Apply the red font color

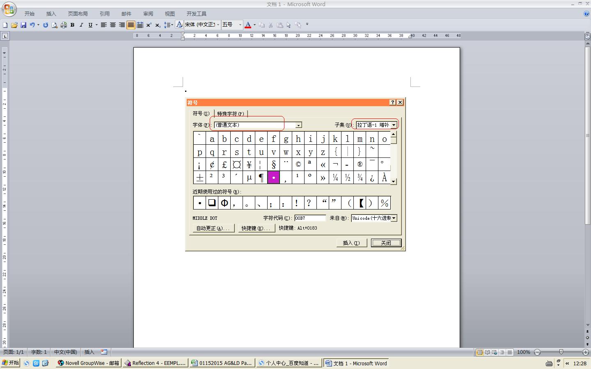248,25
